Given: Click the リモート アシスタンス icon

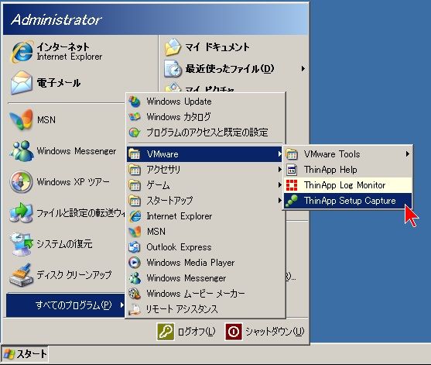Looking at the screenshot, I should (x=135, y=309).
